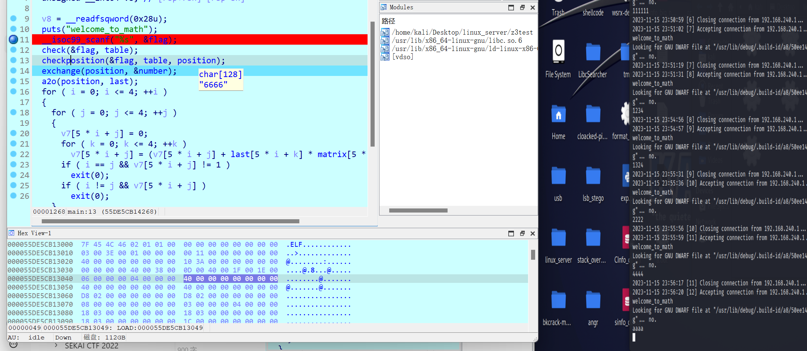Screen dimensions: 807x351
Task: Click the Home folder icon
Action: click(558, 115)
